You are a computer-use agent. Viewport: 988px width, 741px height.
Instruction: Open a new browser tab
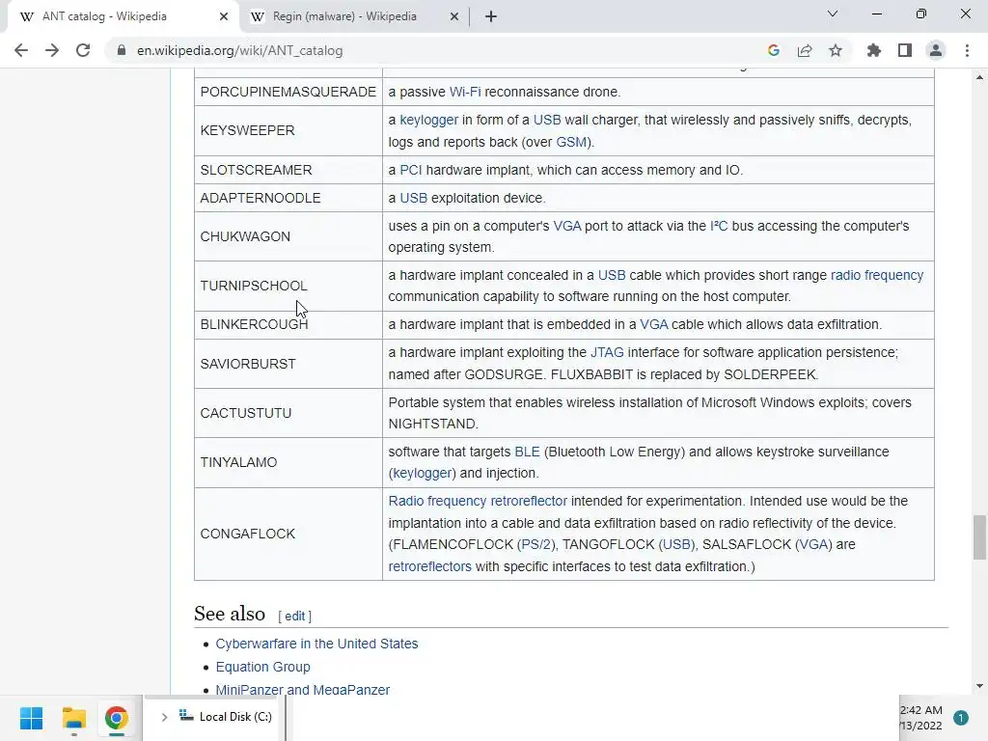491,16
